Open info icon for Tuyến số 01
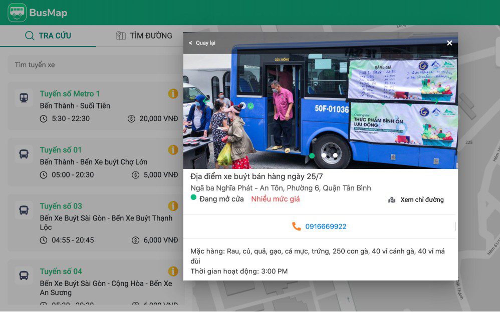 pyautogui.click(x=173, y=150)
